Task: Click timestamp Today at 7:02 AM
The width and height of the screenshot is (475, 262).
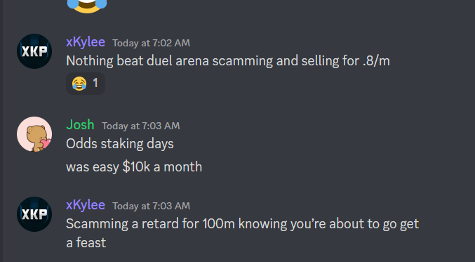Action: (x=151, y=43)
